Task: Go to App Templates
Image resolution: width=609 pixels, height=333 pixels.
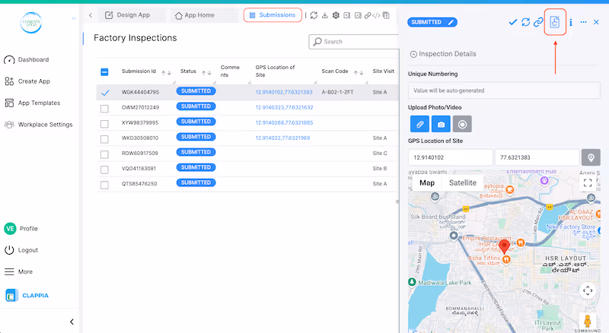Action: [33, 103]
